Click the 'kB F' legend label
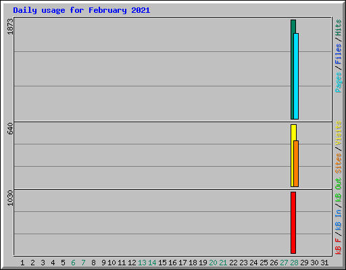Viewport: 346px width, 270px height. tap(338, 246)
